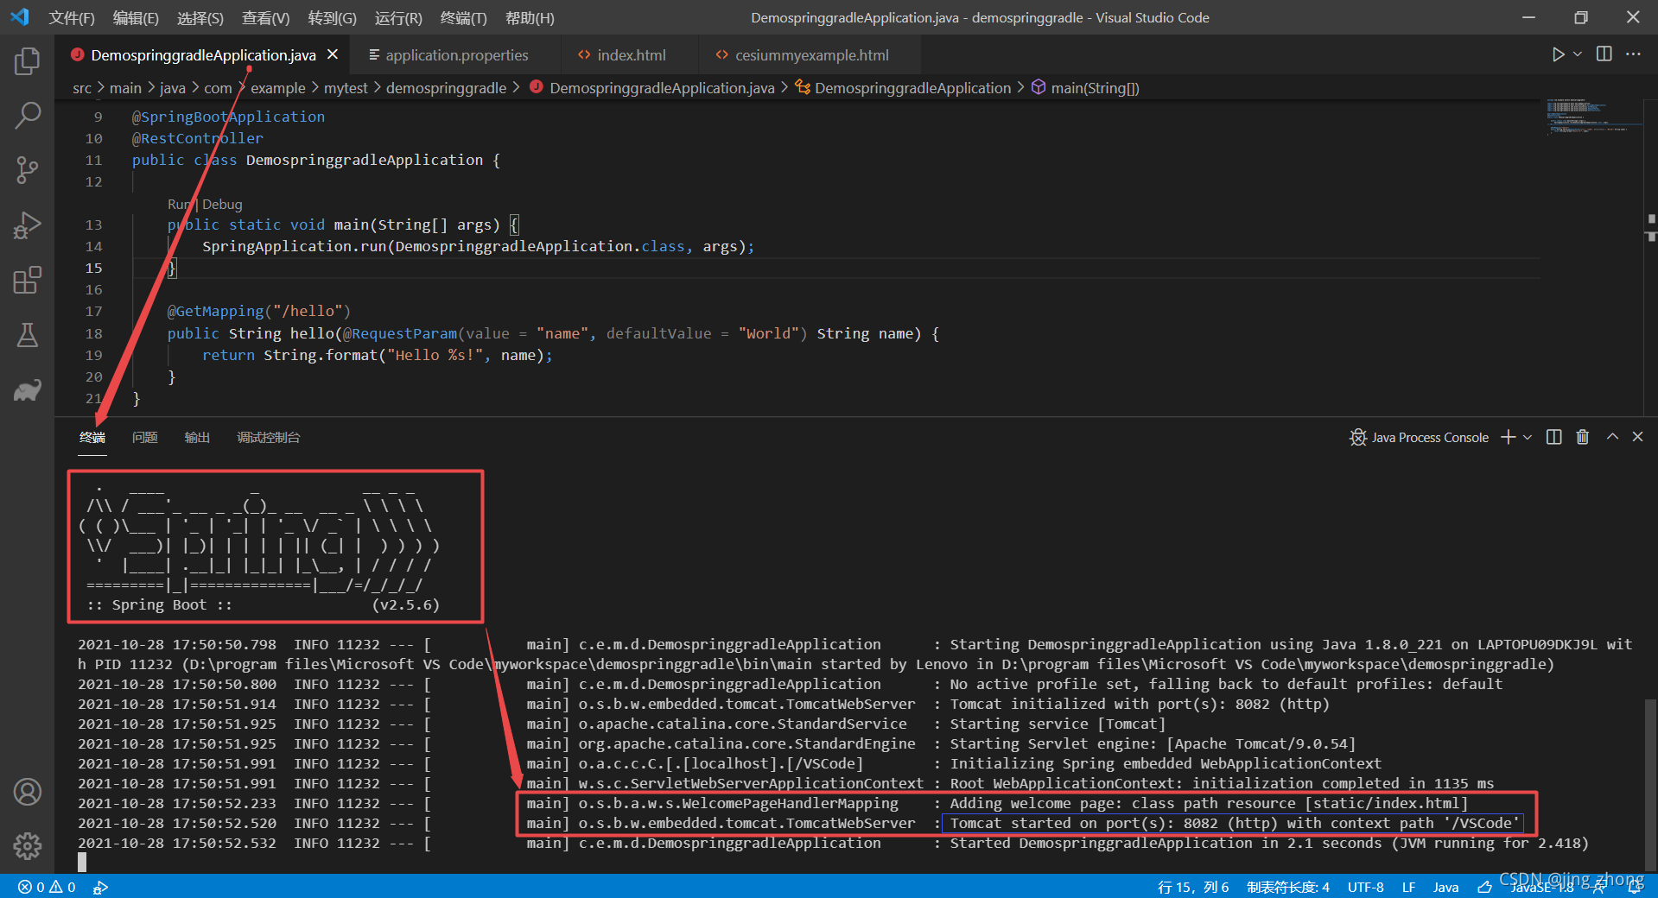This screenshot has height=898, width=1658.
Task: Select the 终端 panel tab
Action: pos(92,438)
